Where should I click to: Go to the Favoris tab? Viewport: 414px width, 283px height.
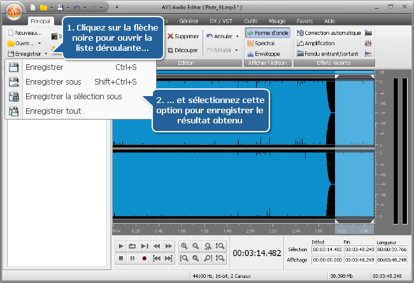coord(304,21)
